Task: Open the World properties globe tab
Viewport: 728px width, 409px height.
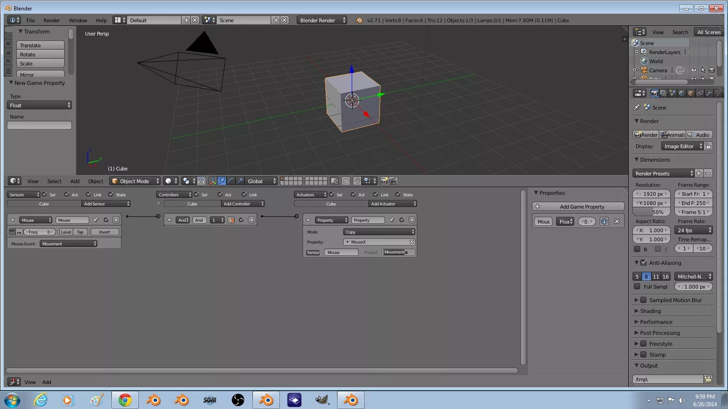Action: 682,93
